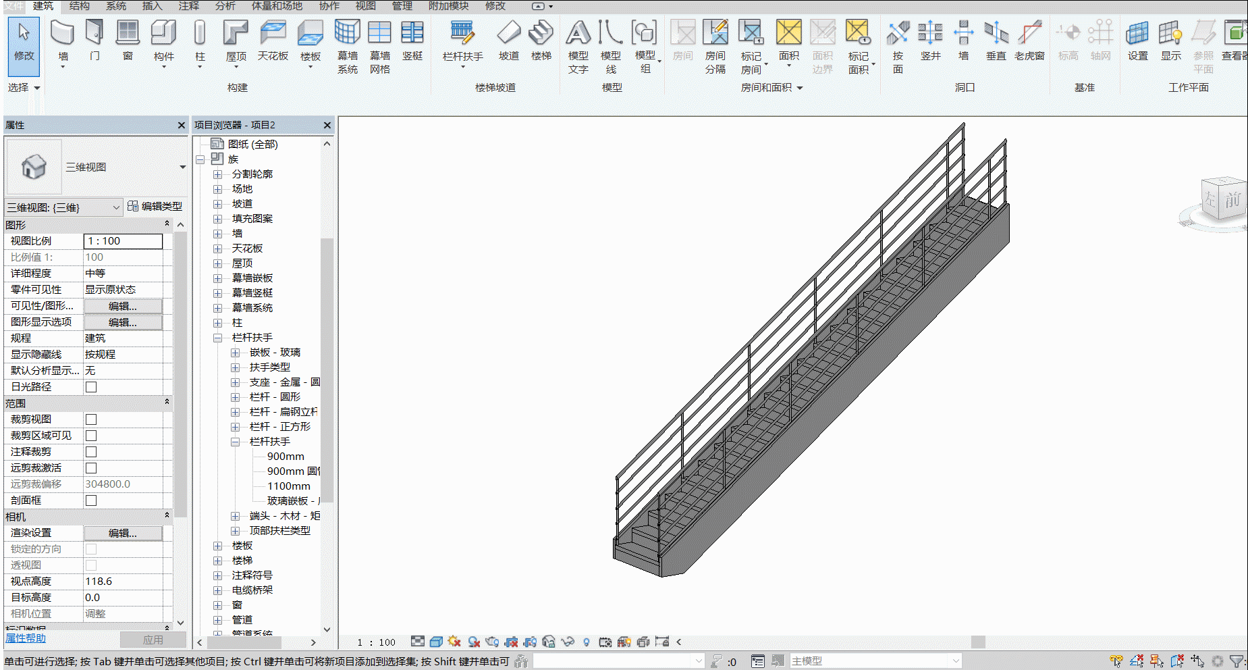Screen dimensions: 1248x670
Task: Click 编辑 button for 渲染设置
Action: click(x=123, y=533)
